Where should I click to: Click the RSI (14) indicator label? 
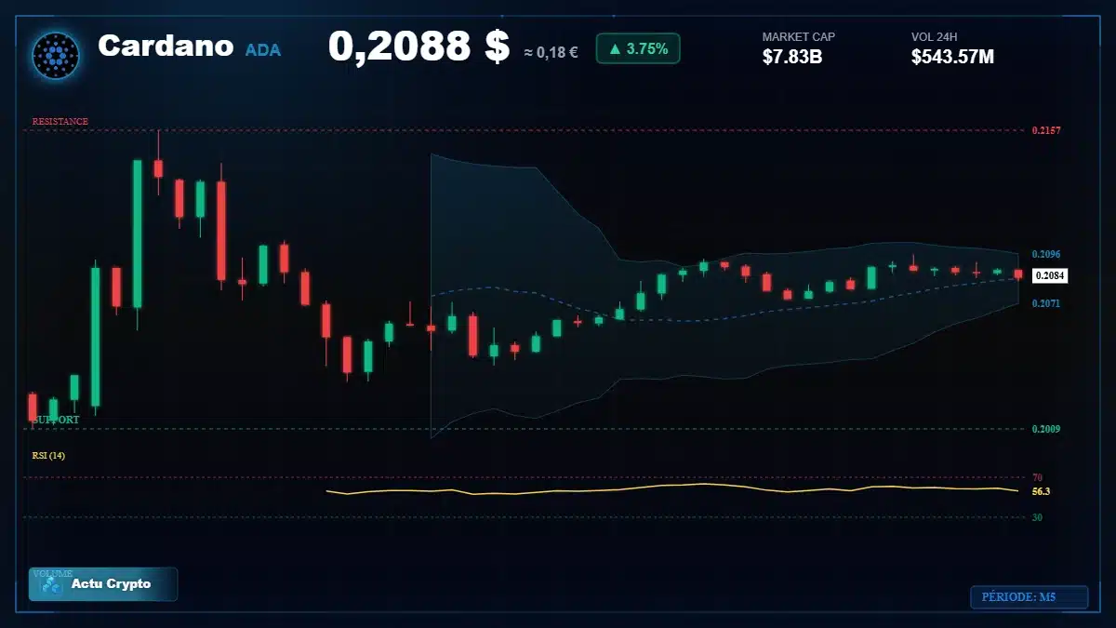pyautogui.click(x=48, y=456)
